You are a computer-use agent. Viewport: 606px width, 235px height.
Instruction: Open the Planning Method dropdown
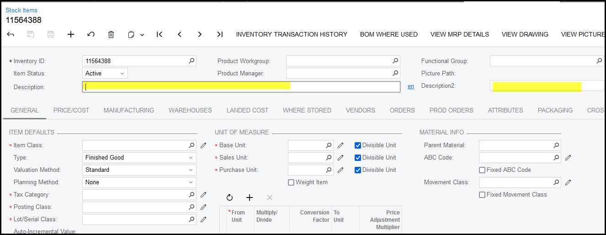coord(139,182)
